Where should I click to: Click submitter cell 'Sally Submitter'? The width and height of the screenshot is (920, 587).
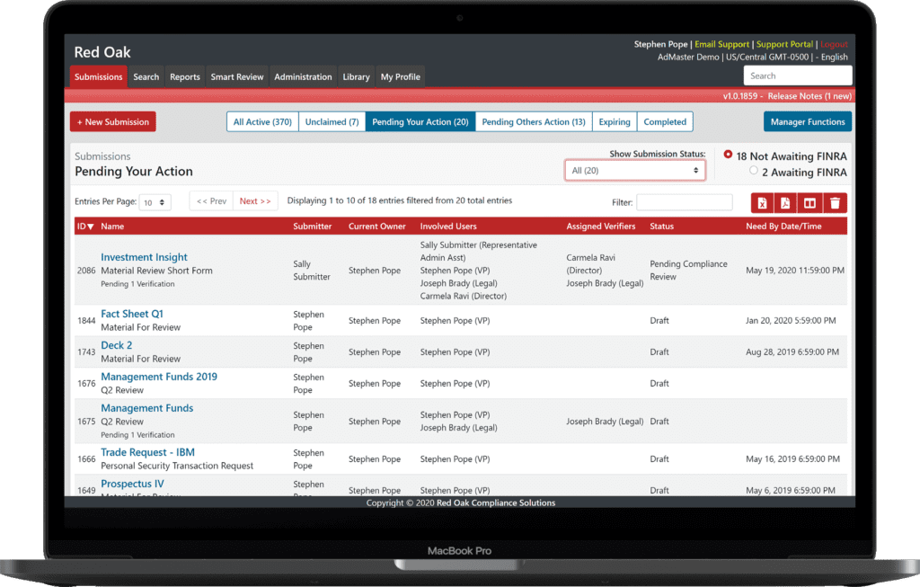click(x=312, y=271)
